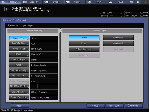Click the printer icon beside Ready to receive
This screenshot has width=149, height=112.
(x=12, y=110)
